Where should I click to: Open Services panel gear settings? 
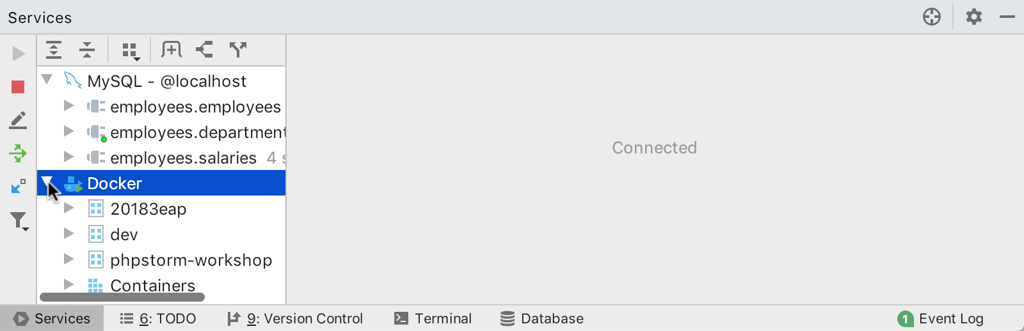pyautogui.click(x=974, y=17)
